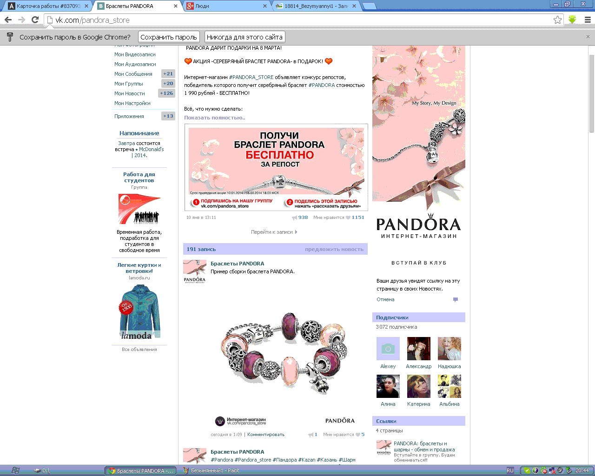Open subscriber Альбина's avatar
The image size is (595, 476).
(450, 386)
